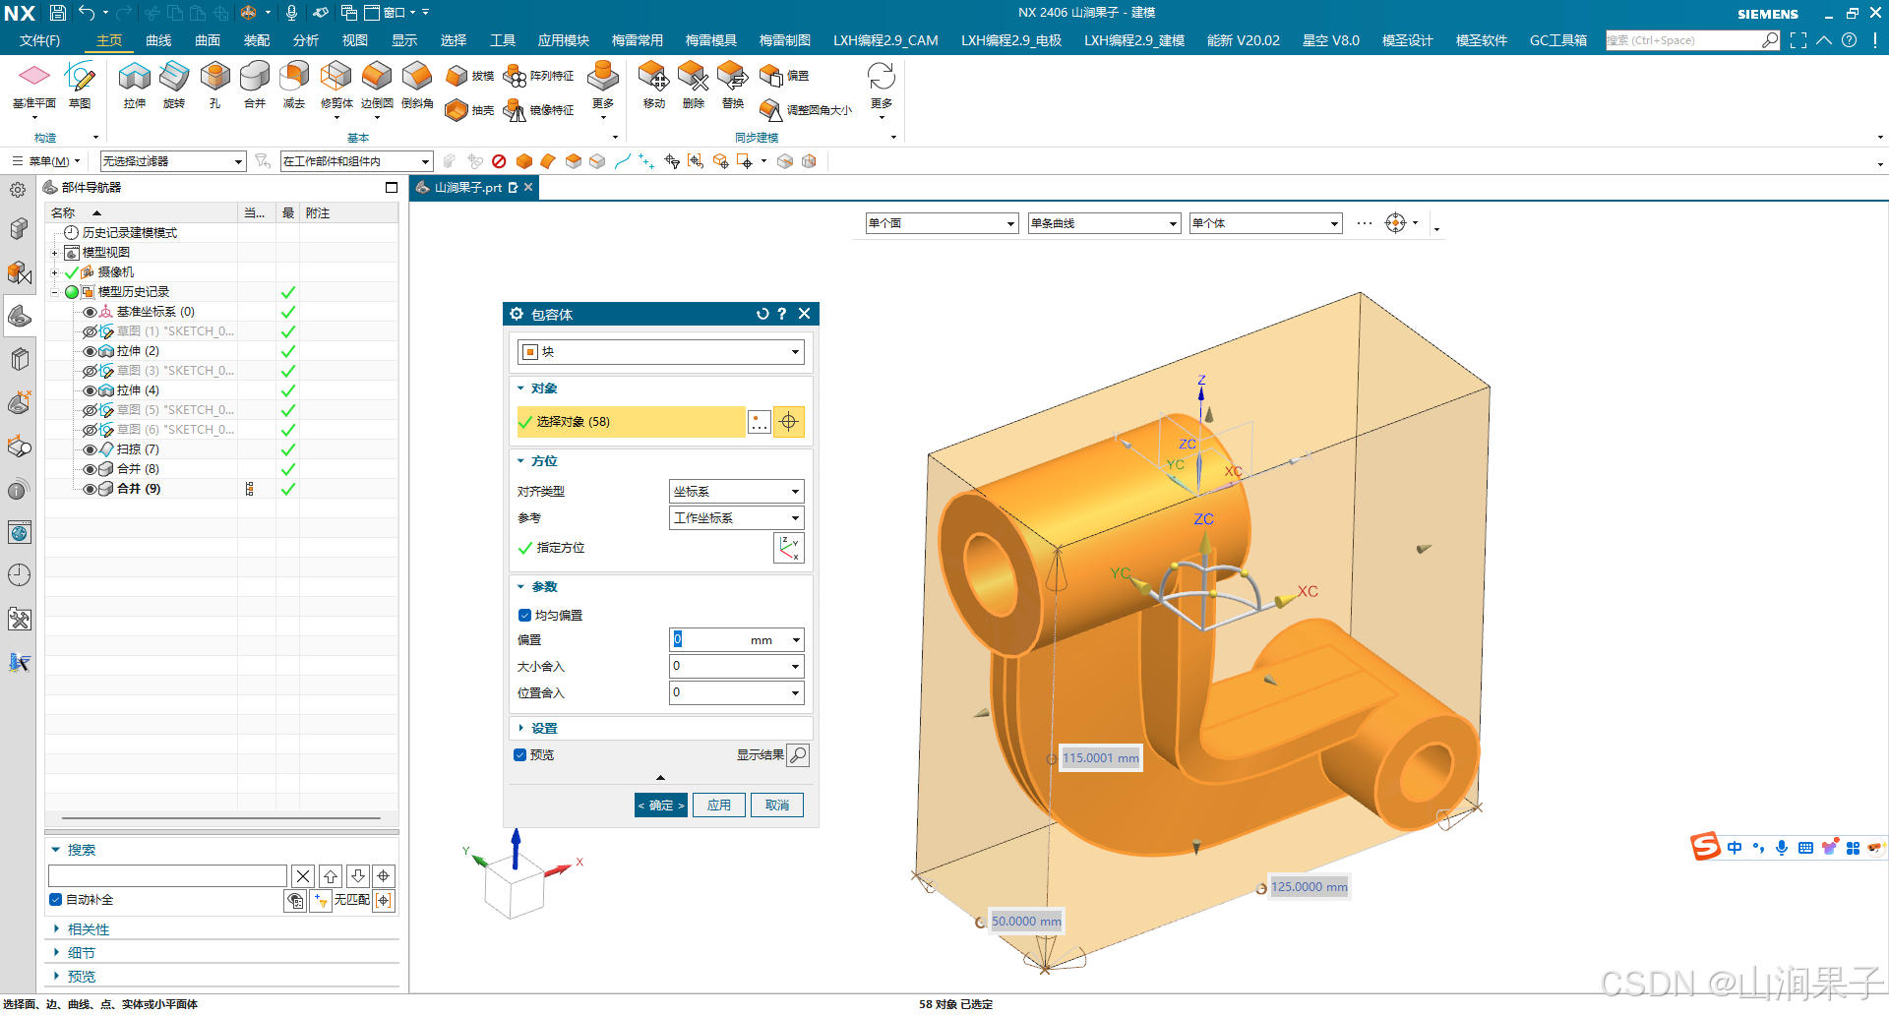The width and height of the screenshot is (1889, 1015).
Task: Open 调整圆角大小 (Resize Blend) tool
Action: coord(806,110)
